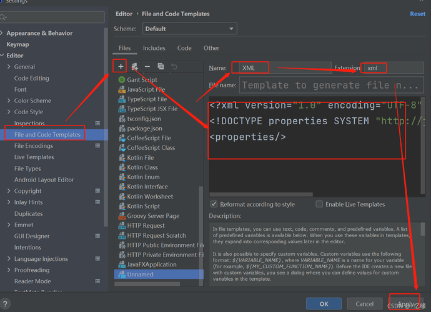431x312 pixels.
Task: Select the Unnamed template entry
Action: tap(159, 274)
